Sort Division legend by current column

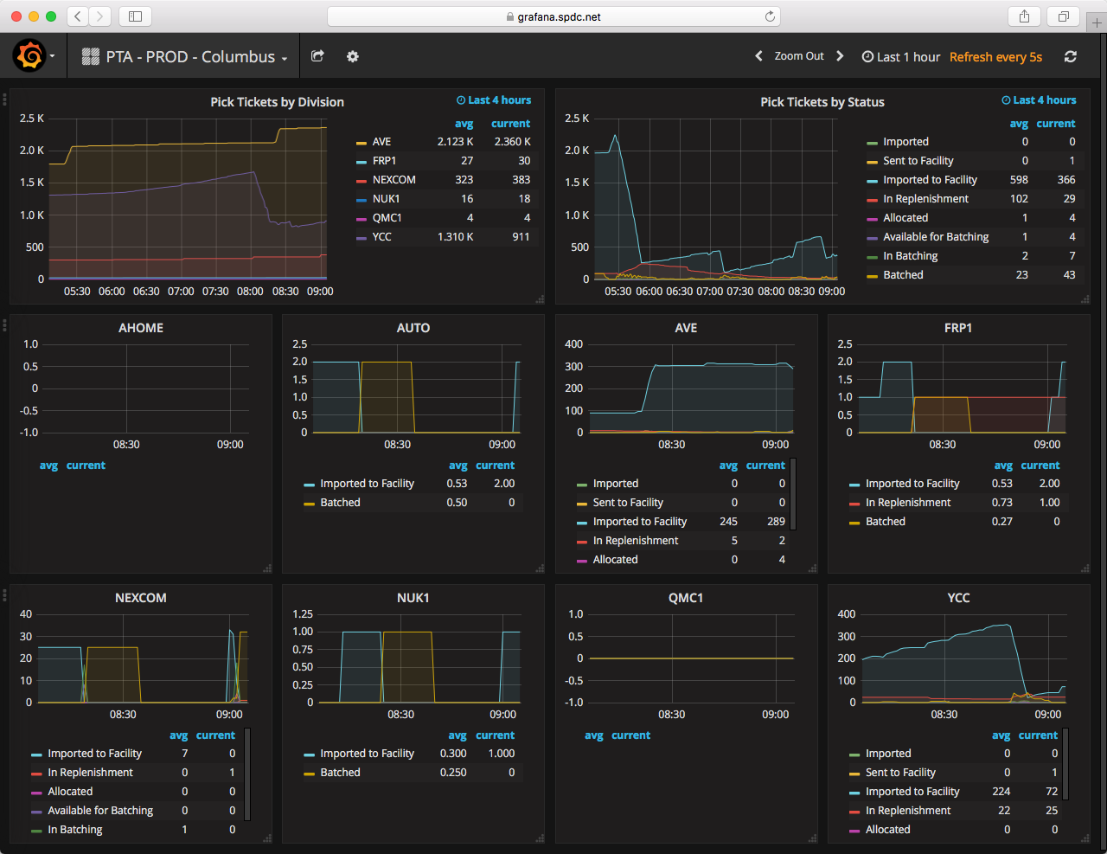point(510,124)
